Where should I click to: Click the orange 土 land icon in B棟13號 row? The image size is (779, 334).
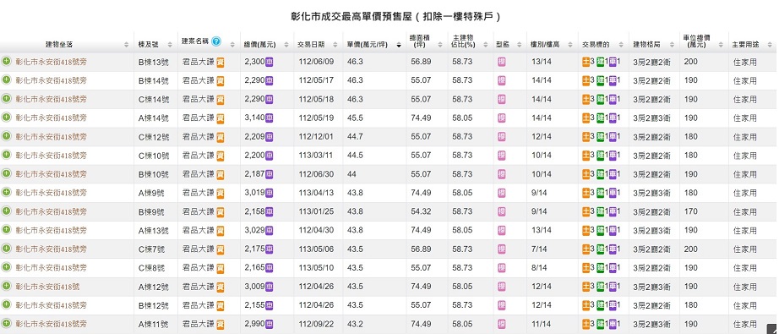[x=586, y=62]
